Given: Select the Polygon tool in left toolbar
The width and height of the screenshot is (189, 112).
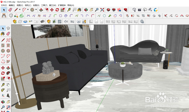Looking at the screenshot, I should click(8, 51).
